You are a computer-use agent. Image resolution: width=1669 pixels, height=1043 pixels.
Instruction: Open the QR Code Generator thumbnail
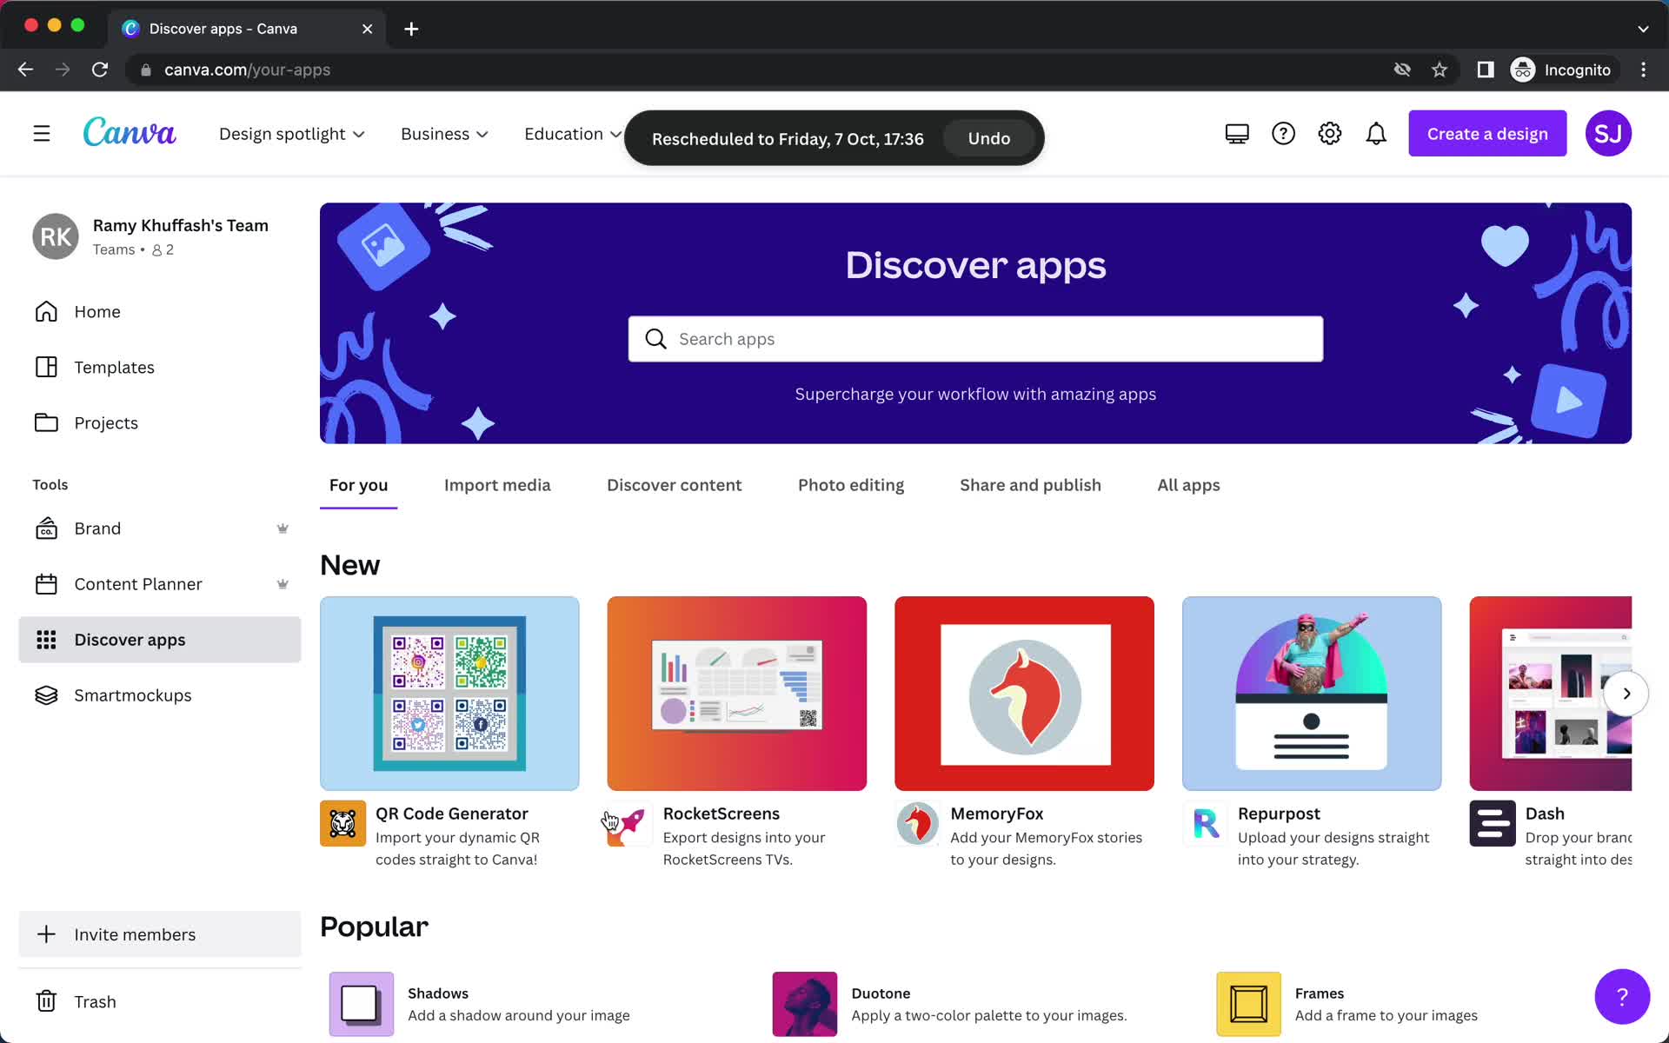(x=449, y=694)
